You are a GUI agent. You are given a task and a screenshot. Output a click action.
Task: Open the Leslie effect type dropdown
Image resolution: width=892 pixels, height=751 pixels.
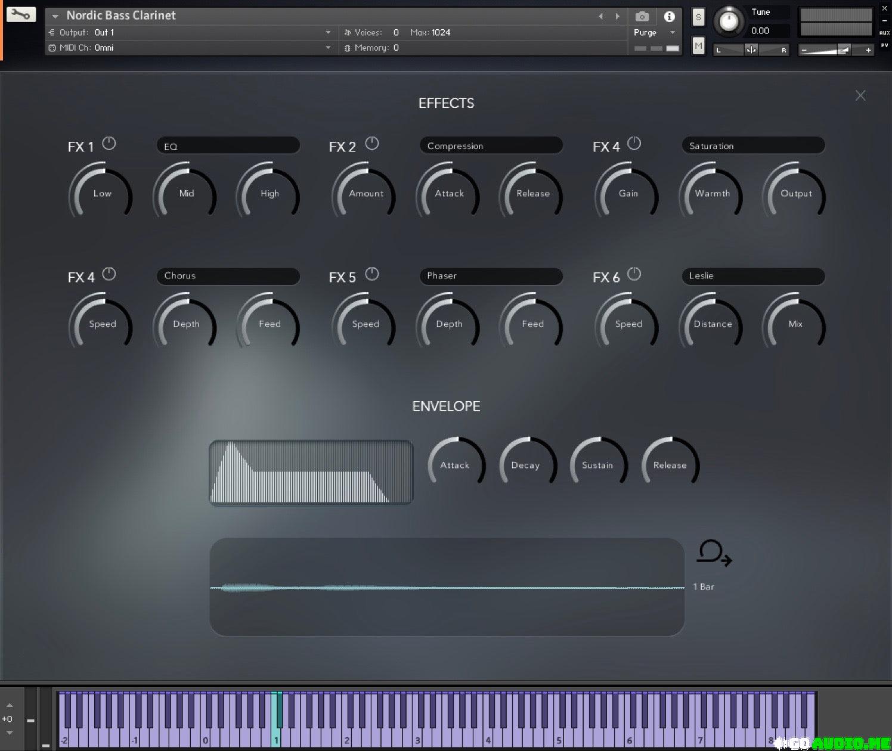(754, 276)
